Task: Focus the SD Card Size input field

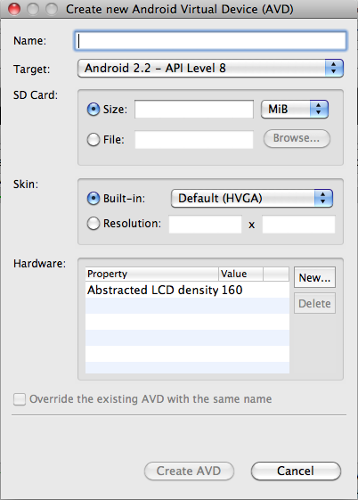Action: (194, 110)
